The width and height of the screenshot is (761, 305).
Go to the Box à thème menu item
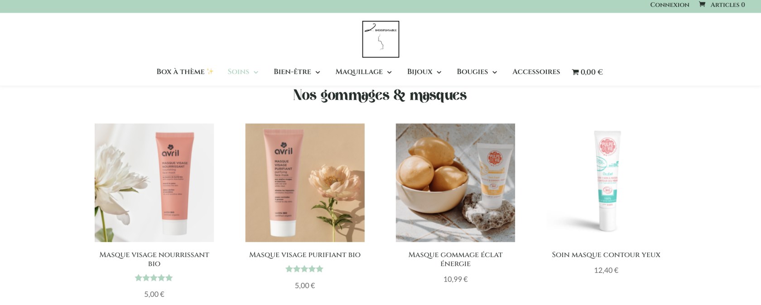click(x=185, y=72)
